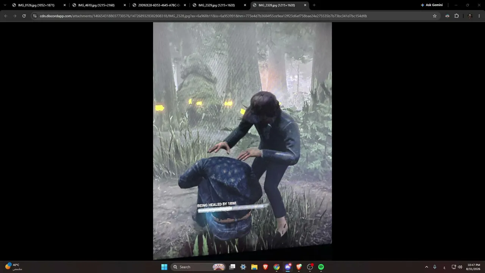Open Spotify from the taskbar
Screen dimensions: 485x273
(321, 267)
